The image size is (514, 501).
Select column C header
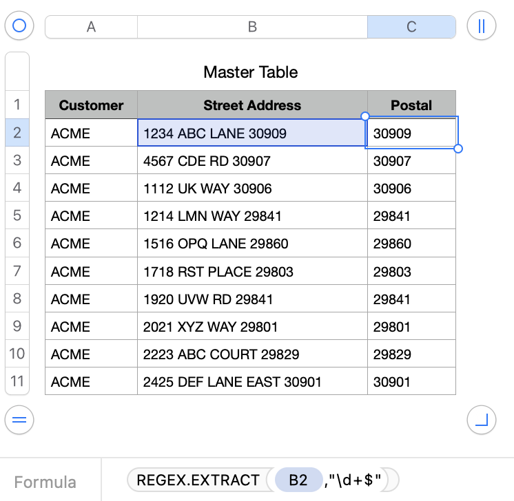[411, 27]
